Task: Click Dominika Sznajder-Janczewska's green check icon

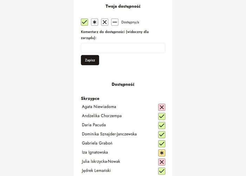Action: tap(162, 135)
